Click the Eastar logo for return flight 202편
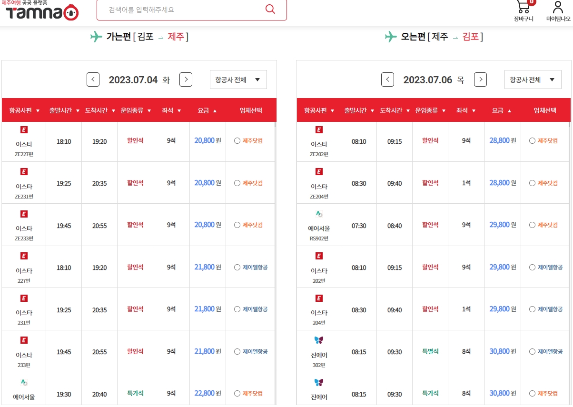 [319, 256]
